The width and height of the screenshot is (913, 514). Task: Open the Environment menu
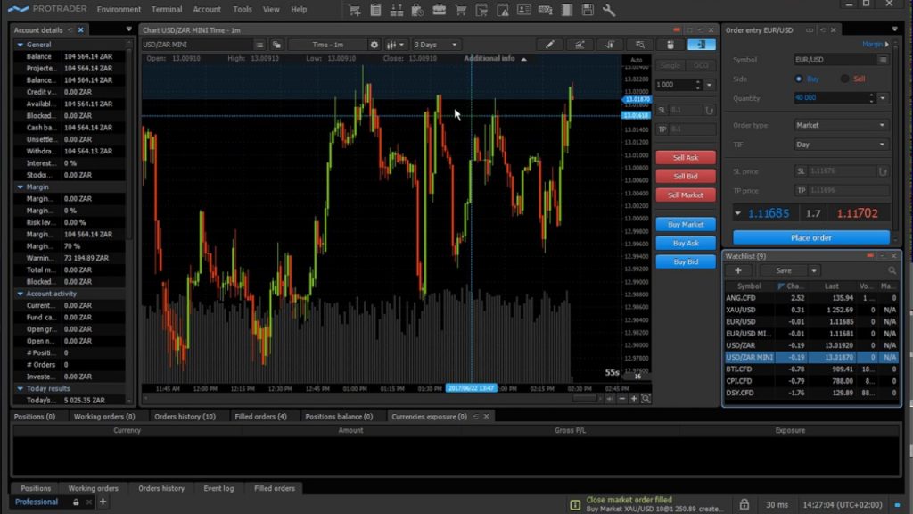pos(119,9)
